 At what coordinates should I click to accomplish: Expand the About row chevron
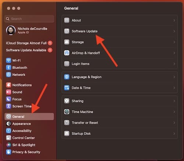174,20
